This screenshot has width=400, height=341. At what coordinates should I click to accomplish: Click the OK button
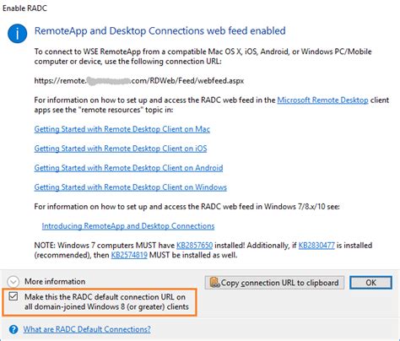370,283
